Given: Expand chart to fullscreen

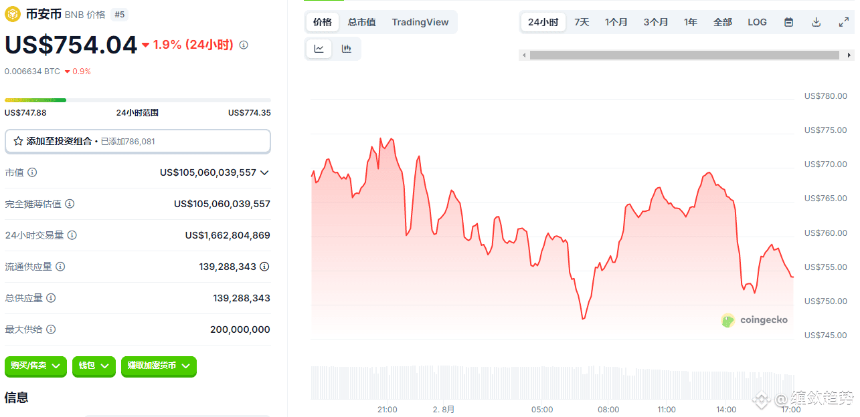Looking at the screenshot, I should tap(844, 22).
